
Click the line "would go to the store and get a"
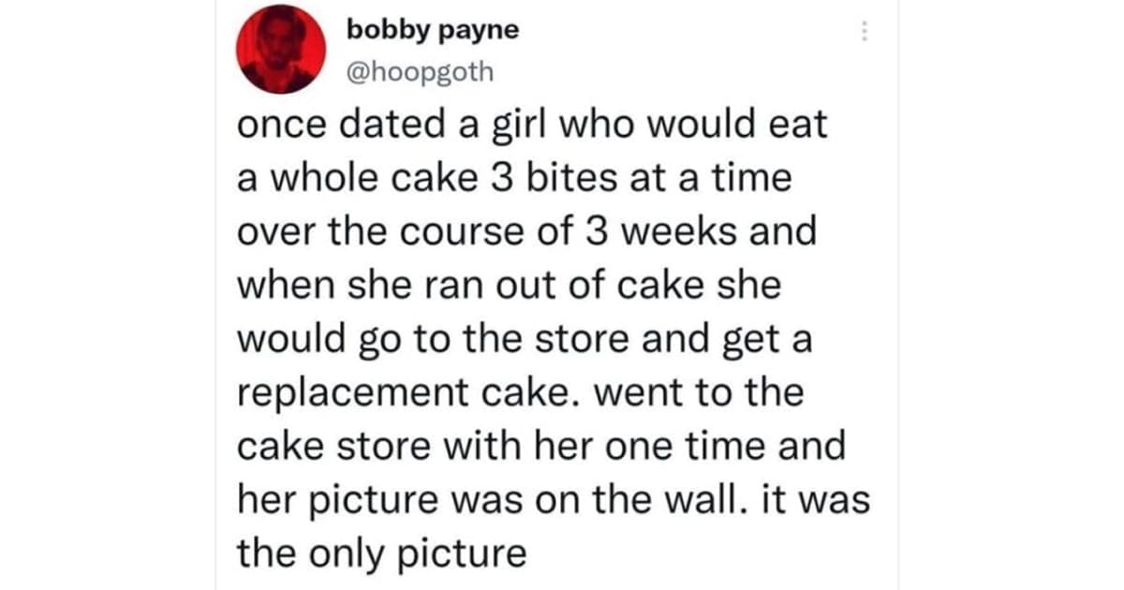tap(524, 338)
